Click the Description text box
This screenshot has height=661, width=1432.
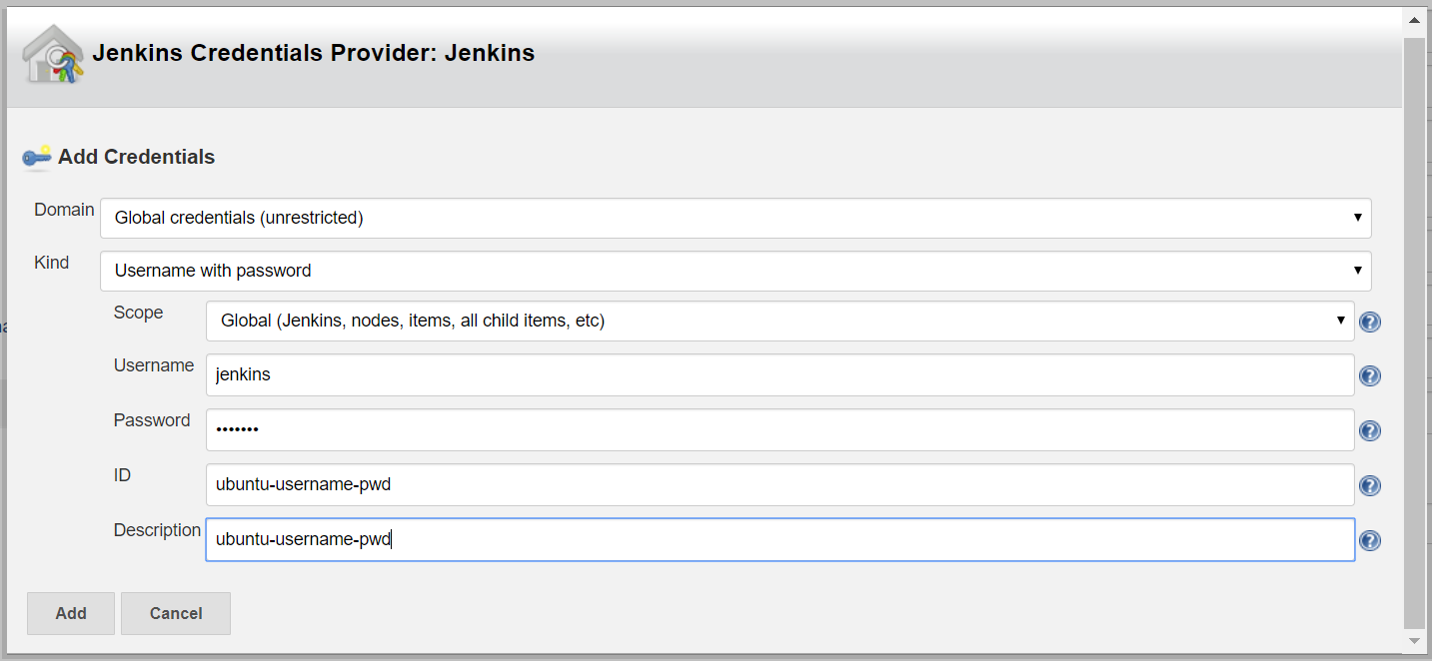pyautogui.click(x=779, y=540)
